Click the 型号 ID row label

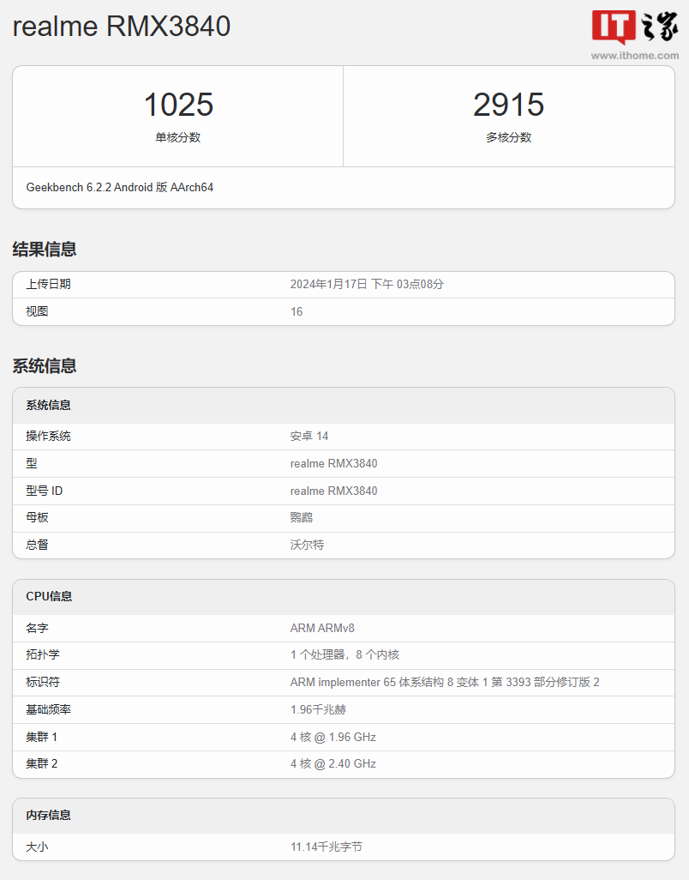[45, 491]
